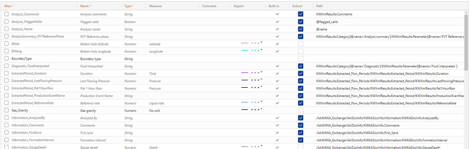Click the vertical scrollbar thumb
Image resolution: width=470 pixels, height=149 pixels.
tap(466, 42)
